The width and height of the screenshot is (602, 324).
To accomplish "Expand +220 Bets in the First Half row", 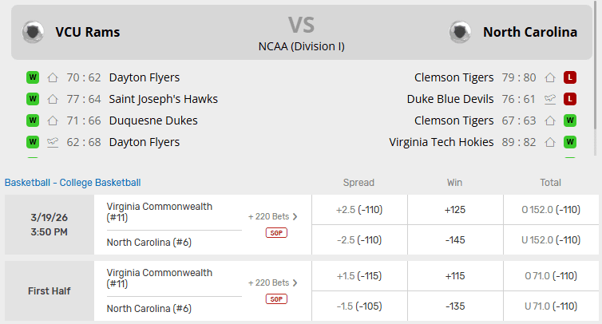I will coord(272,283).
